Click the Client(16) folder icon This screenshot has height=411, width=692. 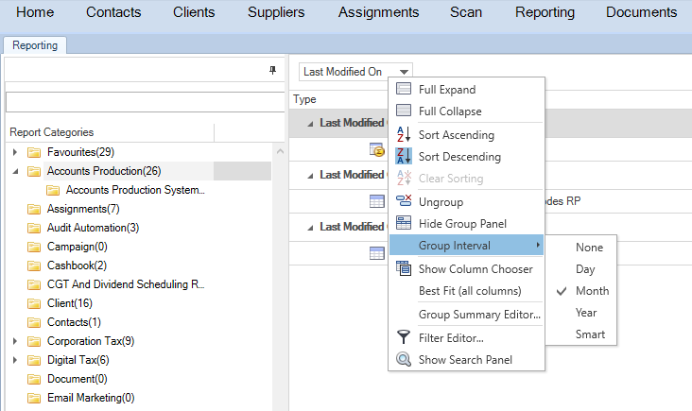click(x=33, y=304)
